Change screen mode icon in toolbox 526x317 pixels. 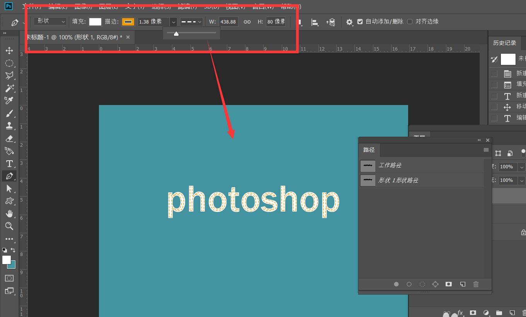point(9,291)
